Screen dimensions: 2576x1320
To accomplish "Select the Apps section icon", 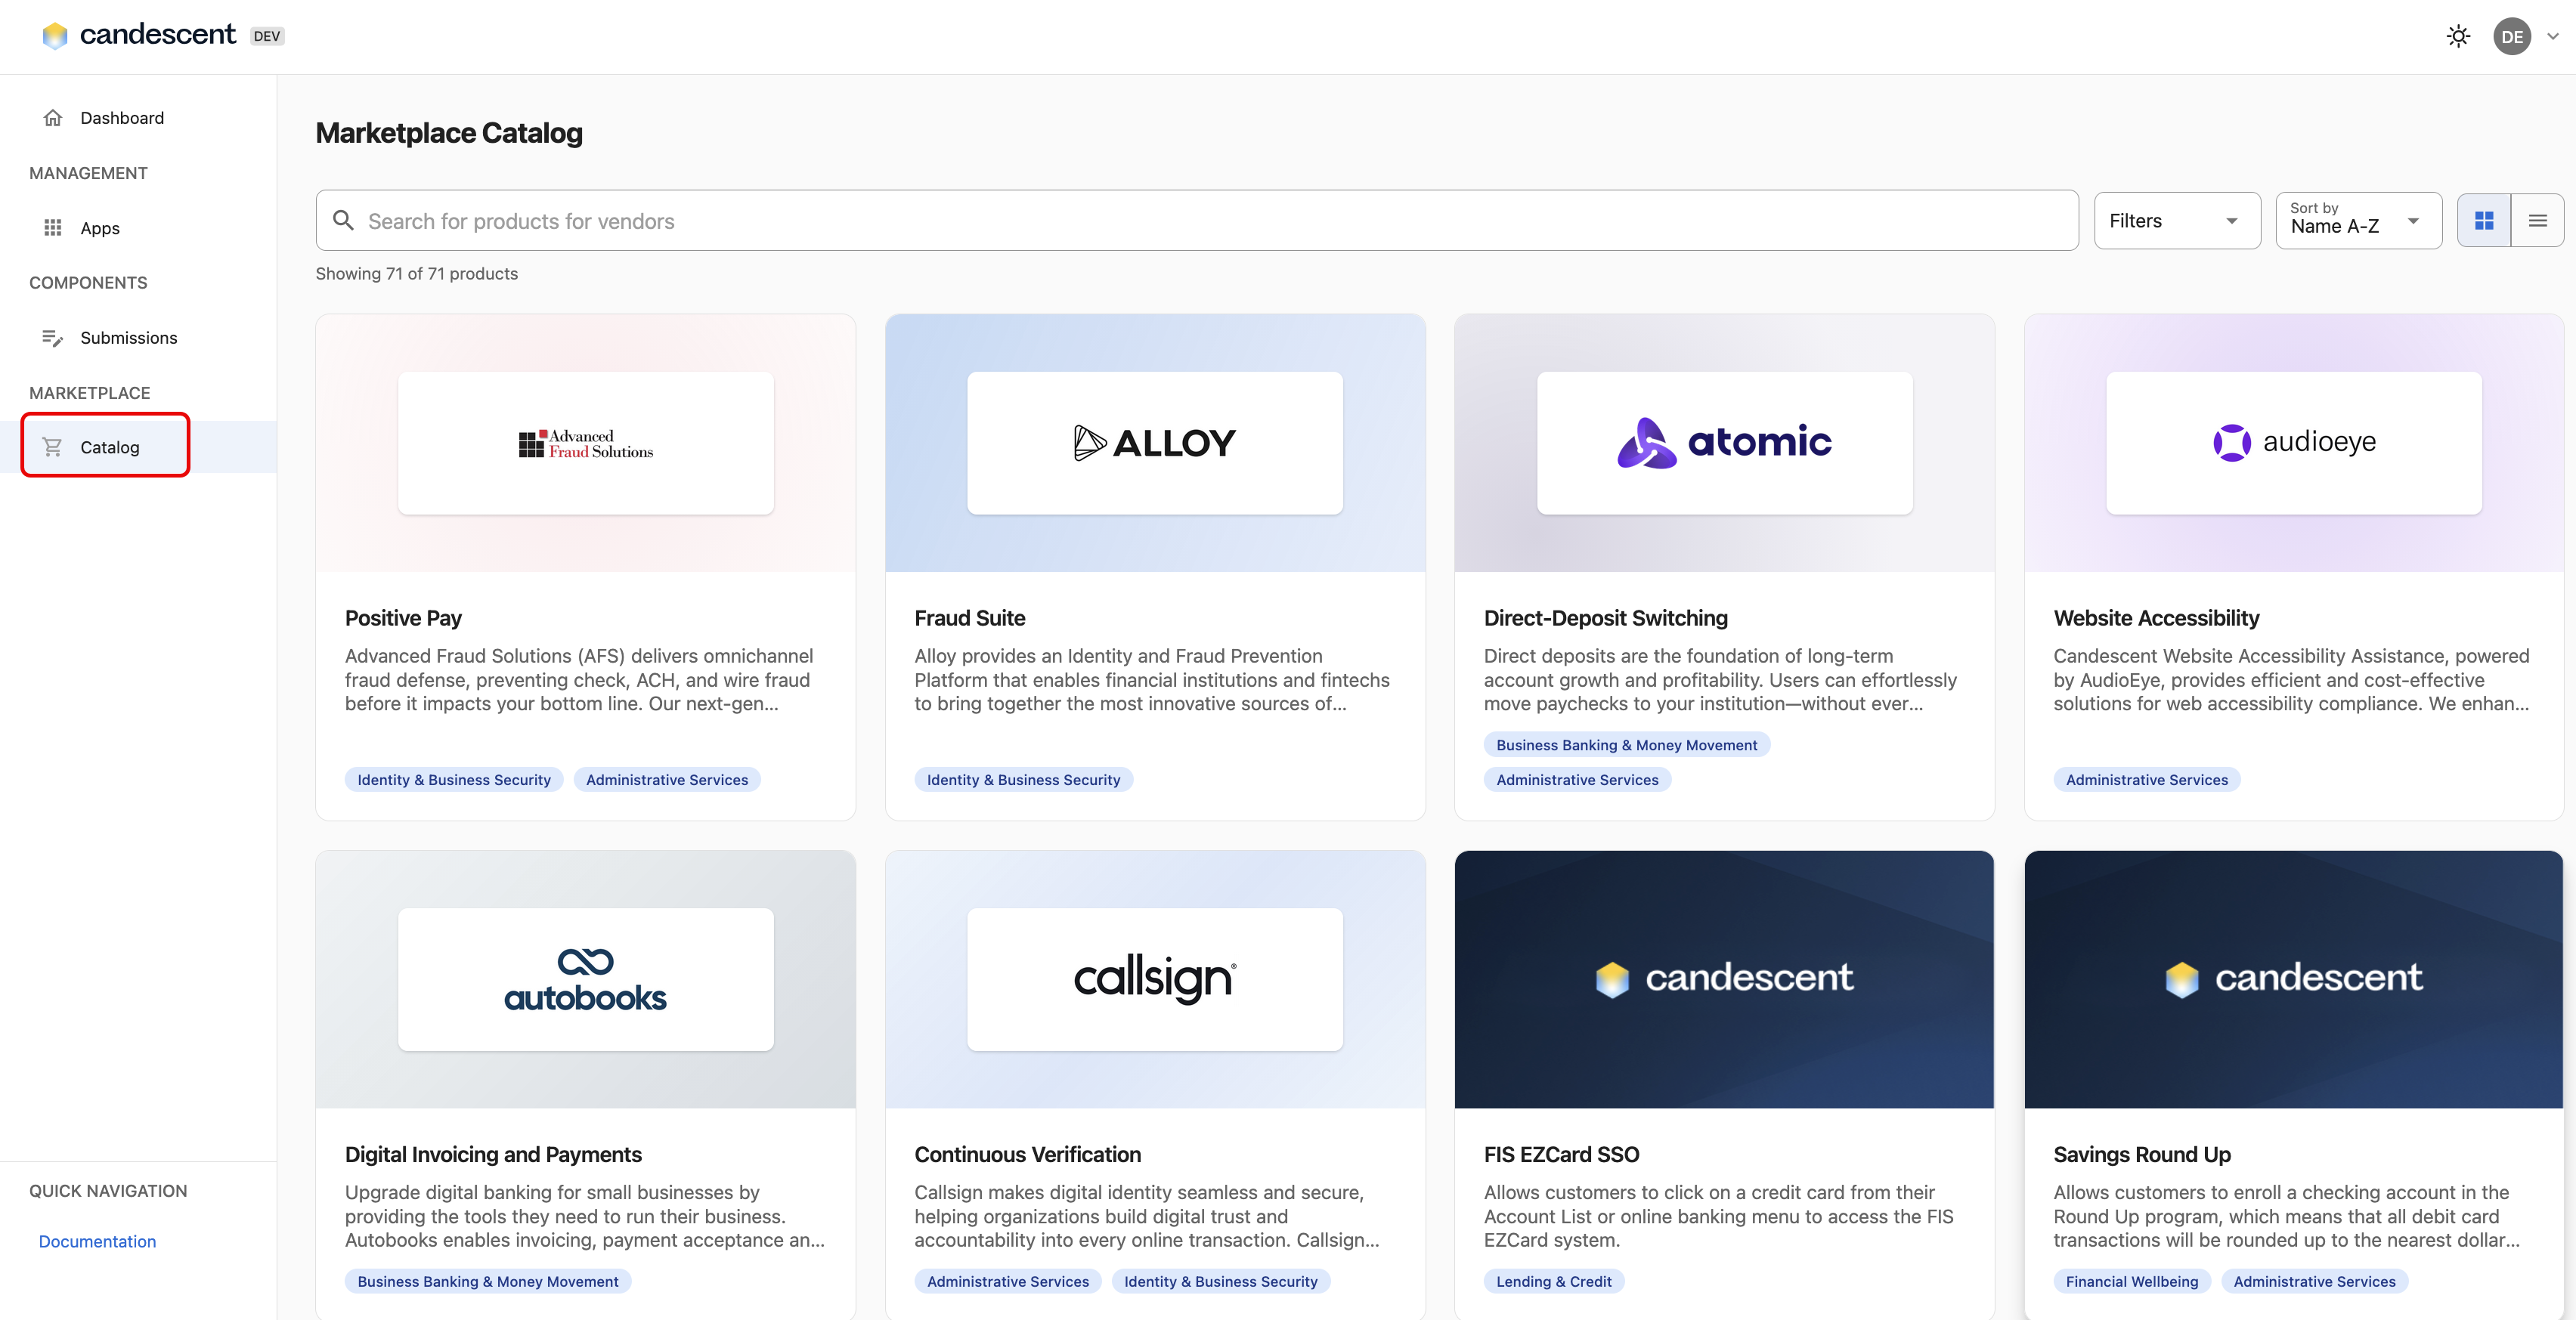I will 53,227.
